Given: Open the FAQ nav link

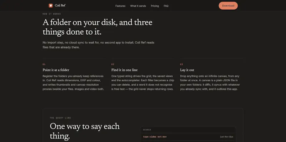Looking at the screenshot, I should [166, 6].
